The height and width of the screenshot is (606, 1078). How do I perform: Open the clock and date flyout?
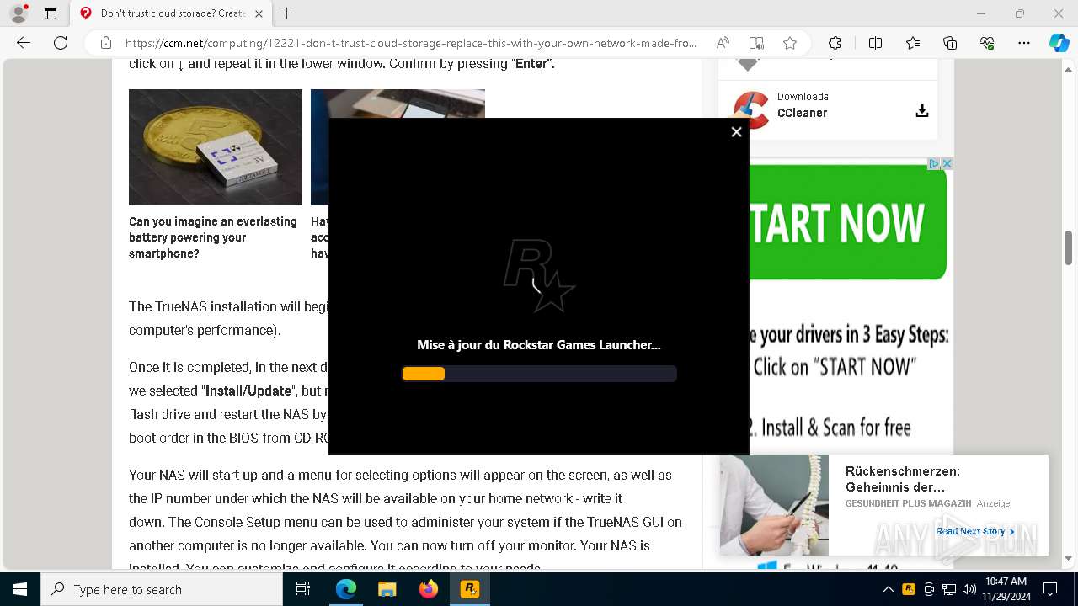click(x=1006, y=589)
